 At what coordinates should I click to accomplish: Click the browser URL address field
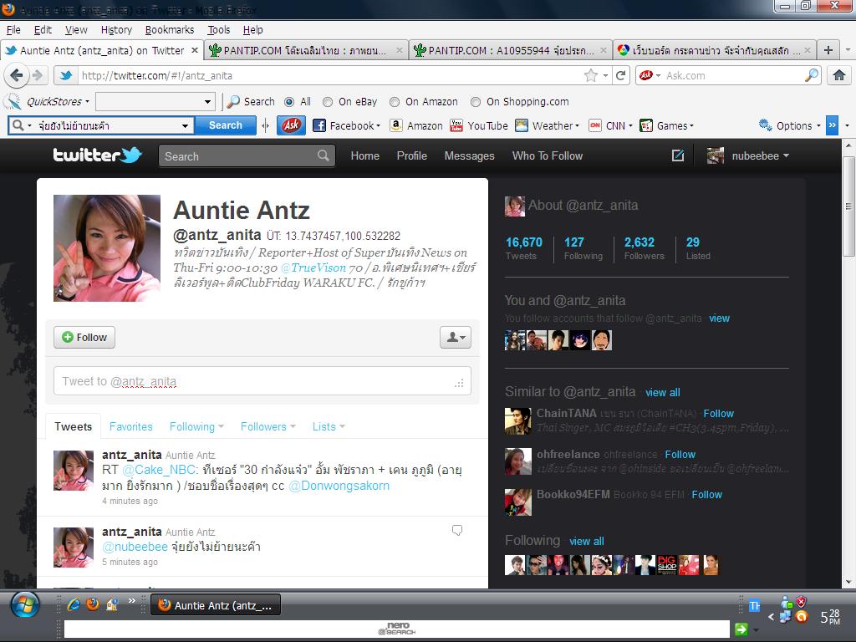328,75
